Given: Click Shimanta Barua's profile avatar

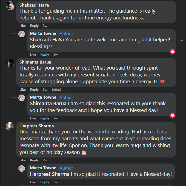Looking at the screenshot, I should (x=10, y=63).
